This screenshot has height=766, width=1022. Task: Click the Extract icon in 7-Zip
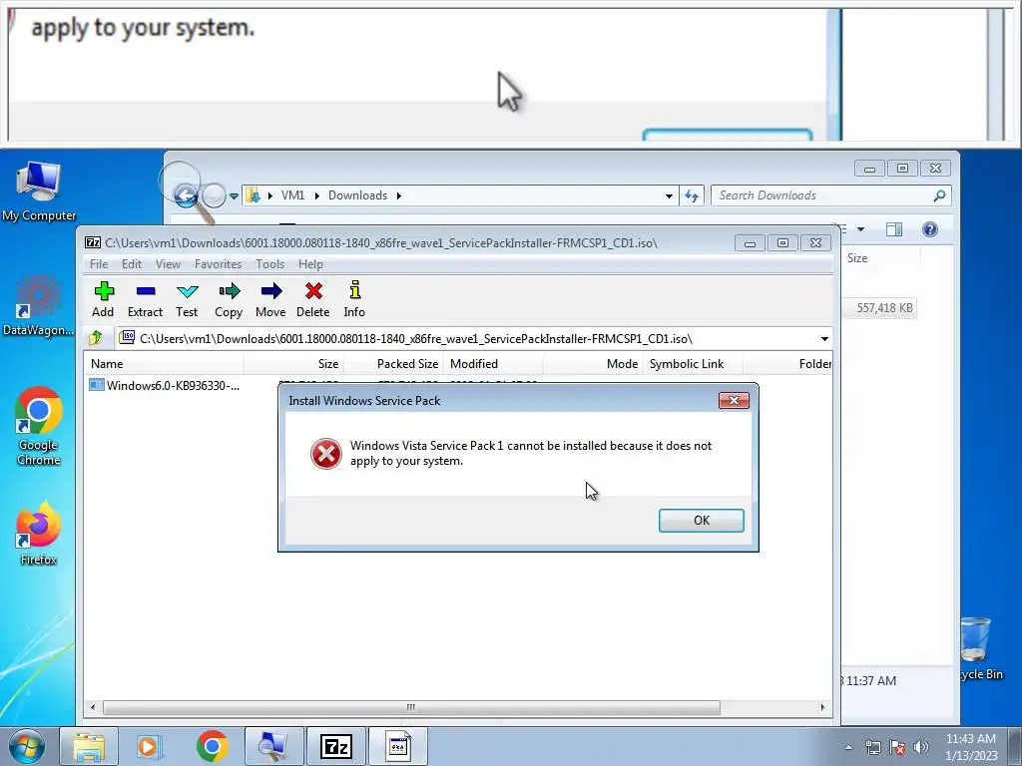point(145,299)
